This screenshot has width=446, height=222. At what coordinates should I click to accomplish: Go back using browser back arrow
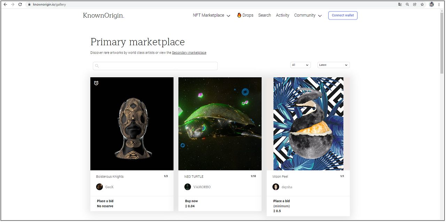pyautogui.click(x=5, y=5)
